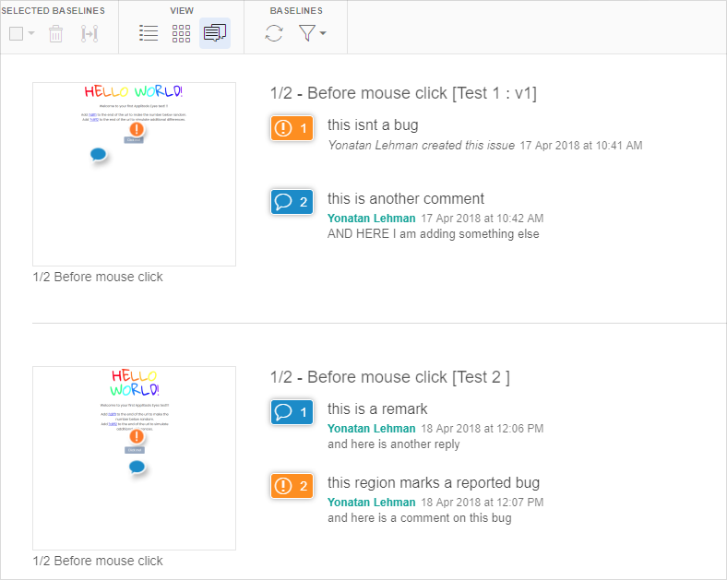Open the Test 1 baseline thumbnail
The width and height of the screenshot is (727, 580).
(134, 174)
